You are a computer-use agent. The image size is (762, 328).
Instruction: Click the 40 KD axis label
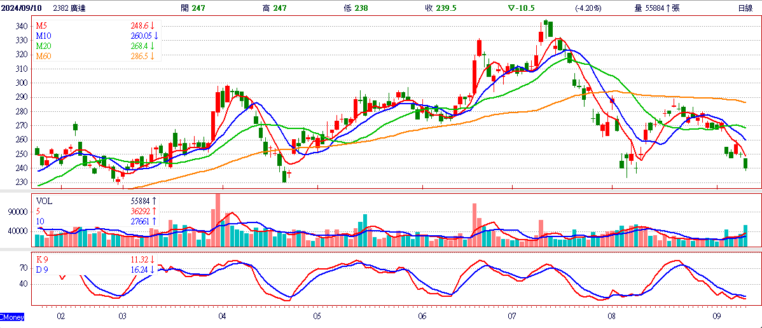(x=22, y=284)
